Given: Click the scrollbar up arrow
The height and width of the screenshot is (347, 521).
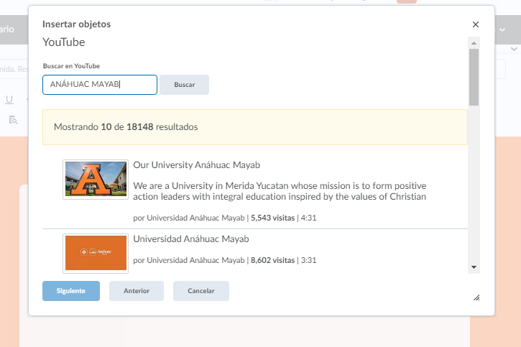Looking at the screenshot, I should click(x=474, y=43).
